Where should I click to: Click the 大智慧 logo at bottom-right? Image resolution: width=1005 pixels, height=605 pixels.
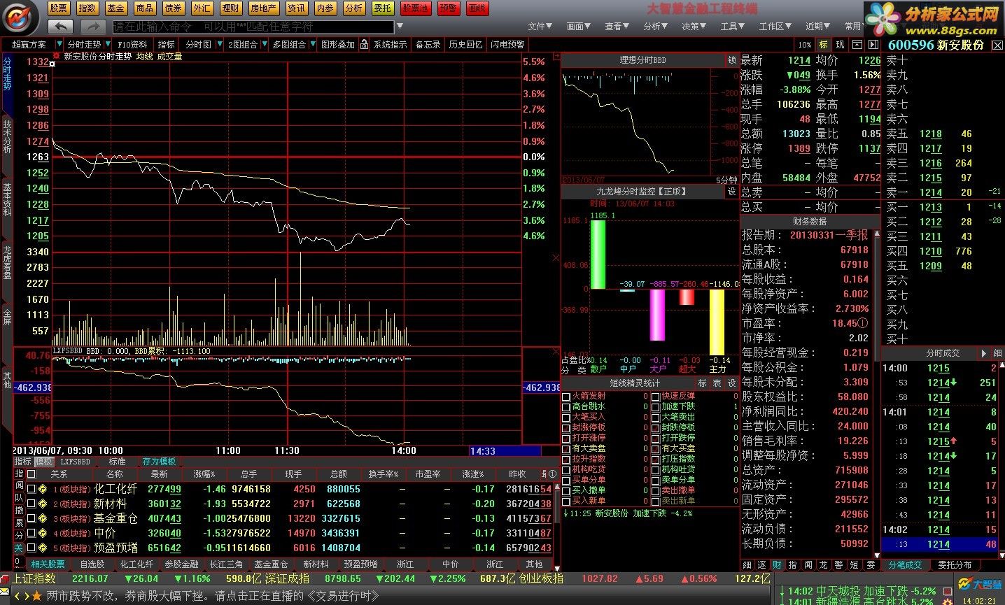[x=980, y=583]
